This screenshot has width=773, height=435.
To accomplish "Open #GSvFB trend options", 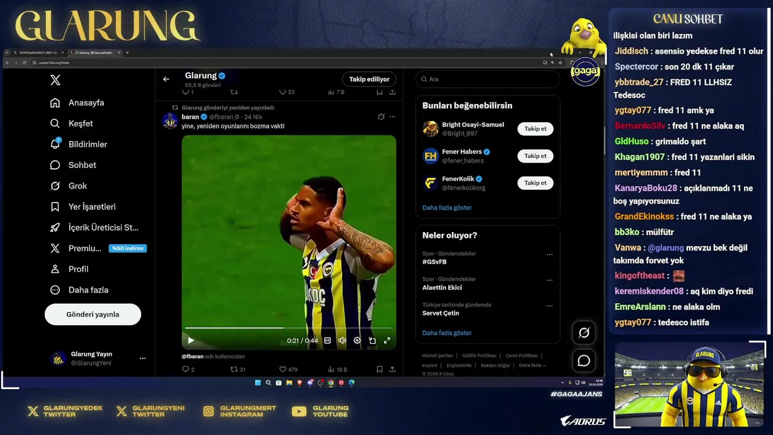I will (550, 254).
